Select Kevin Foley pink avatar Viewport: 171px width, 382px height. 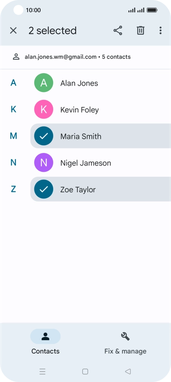43,110
